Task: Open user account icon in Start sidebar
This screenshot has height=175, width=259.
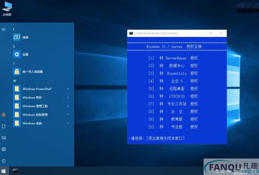Action: pyautogui.click(x=4, y=115)
